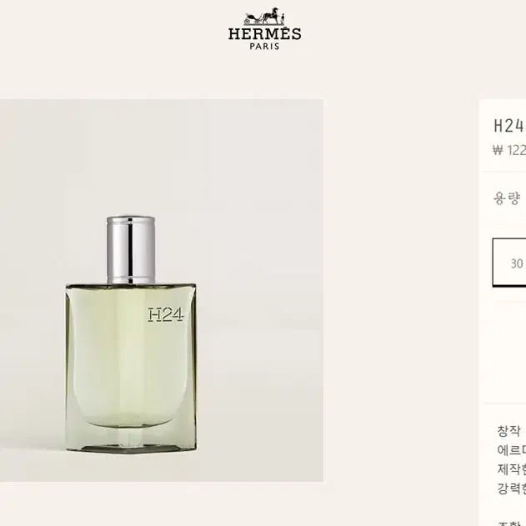This screenshot has width=526, height=526.
Task: Click the description line starting with 에르
Action: pyautogui.click(x=512, y=450)
